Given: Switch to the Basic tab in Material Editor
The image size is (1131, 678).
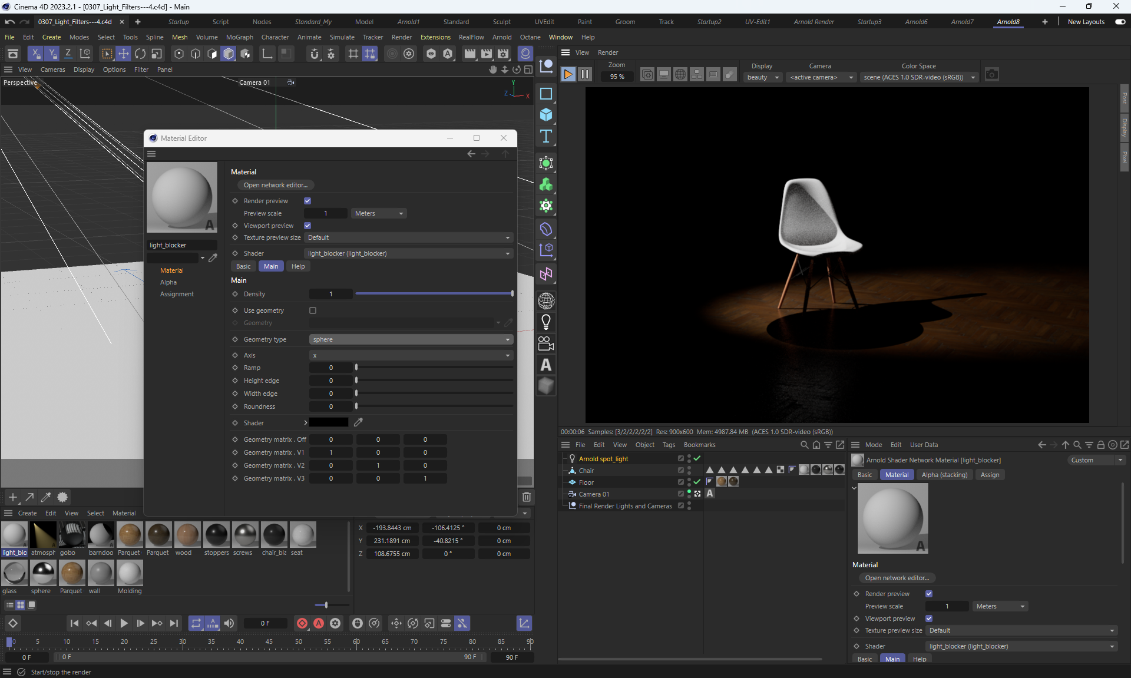Looking at the screenshot, I should [x=243, y=266].
